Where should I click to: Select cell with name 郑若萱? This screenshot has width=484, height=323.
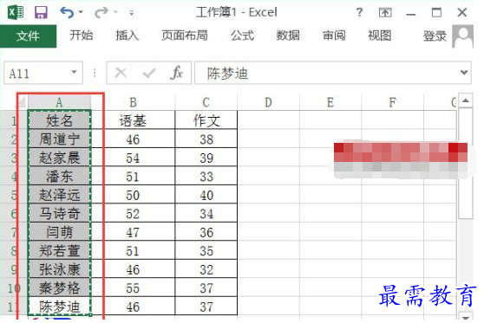pos(59,250)
